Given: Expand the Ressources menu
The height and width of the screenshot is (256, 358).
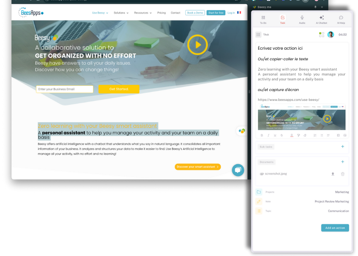Looking at the screenshot, I should [143, 13].
